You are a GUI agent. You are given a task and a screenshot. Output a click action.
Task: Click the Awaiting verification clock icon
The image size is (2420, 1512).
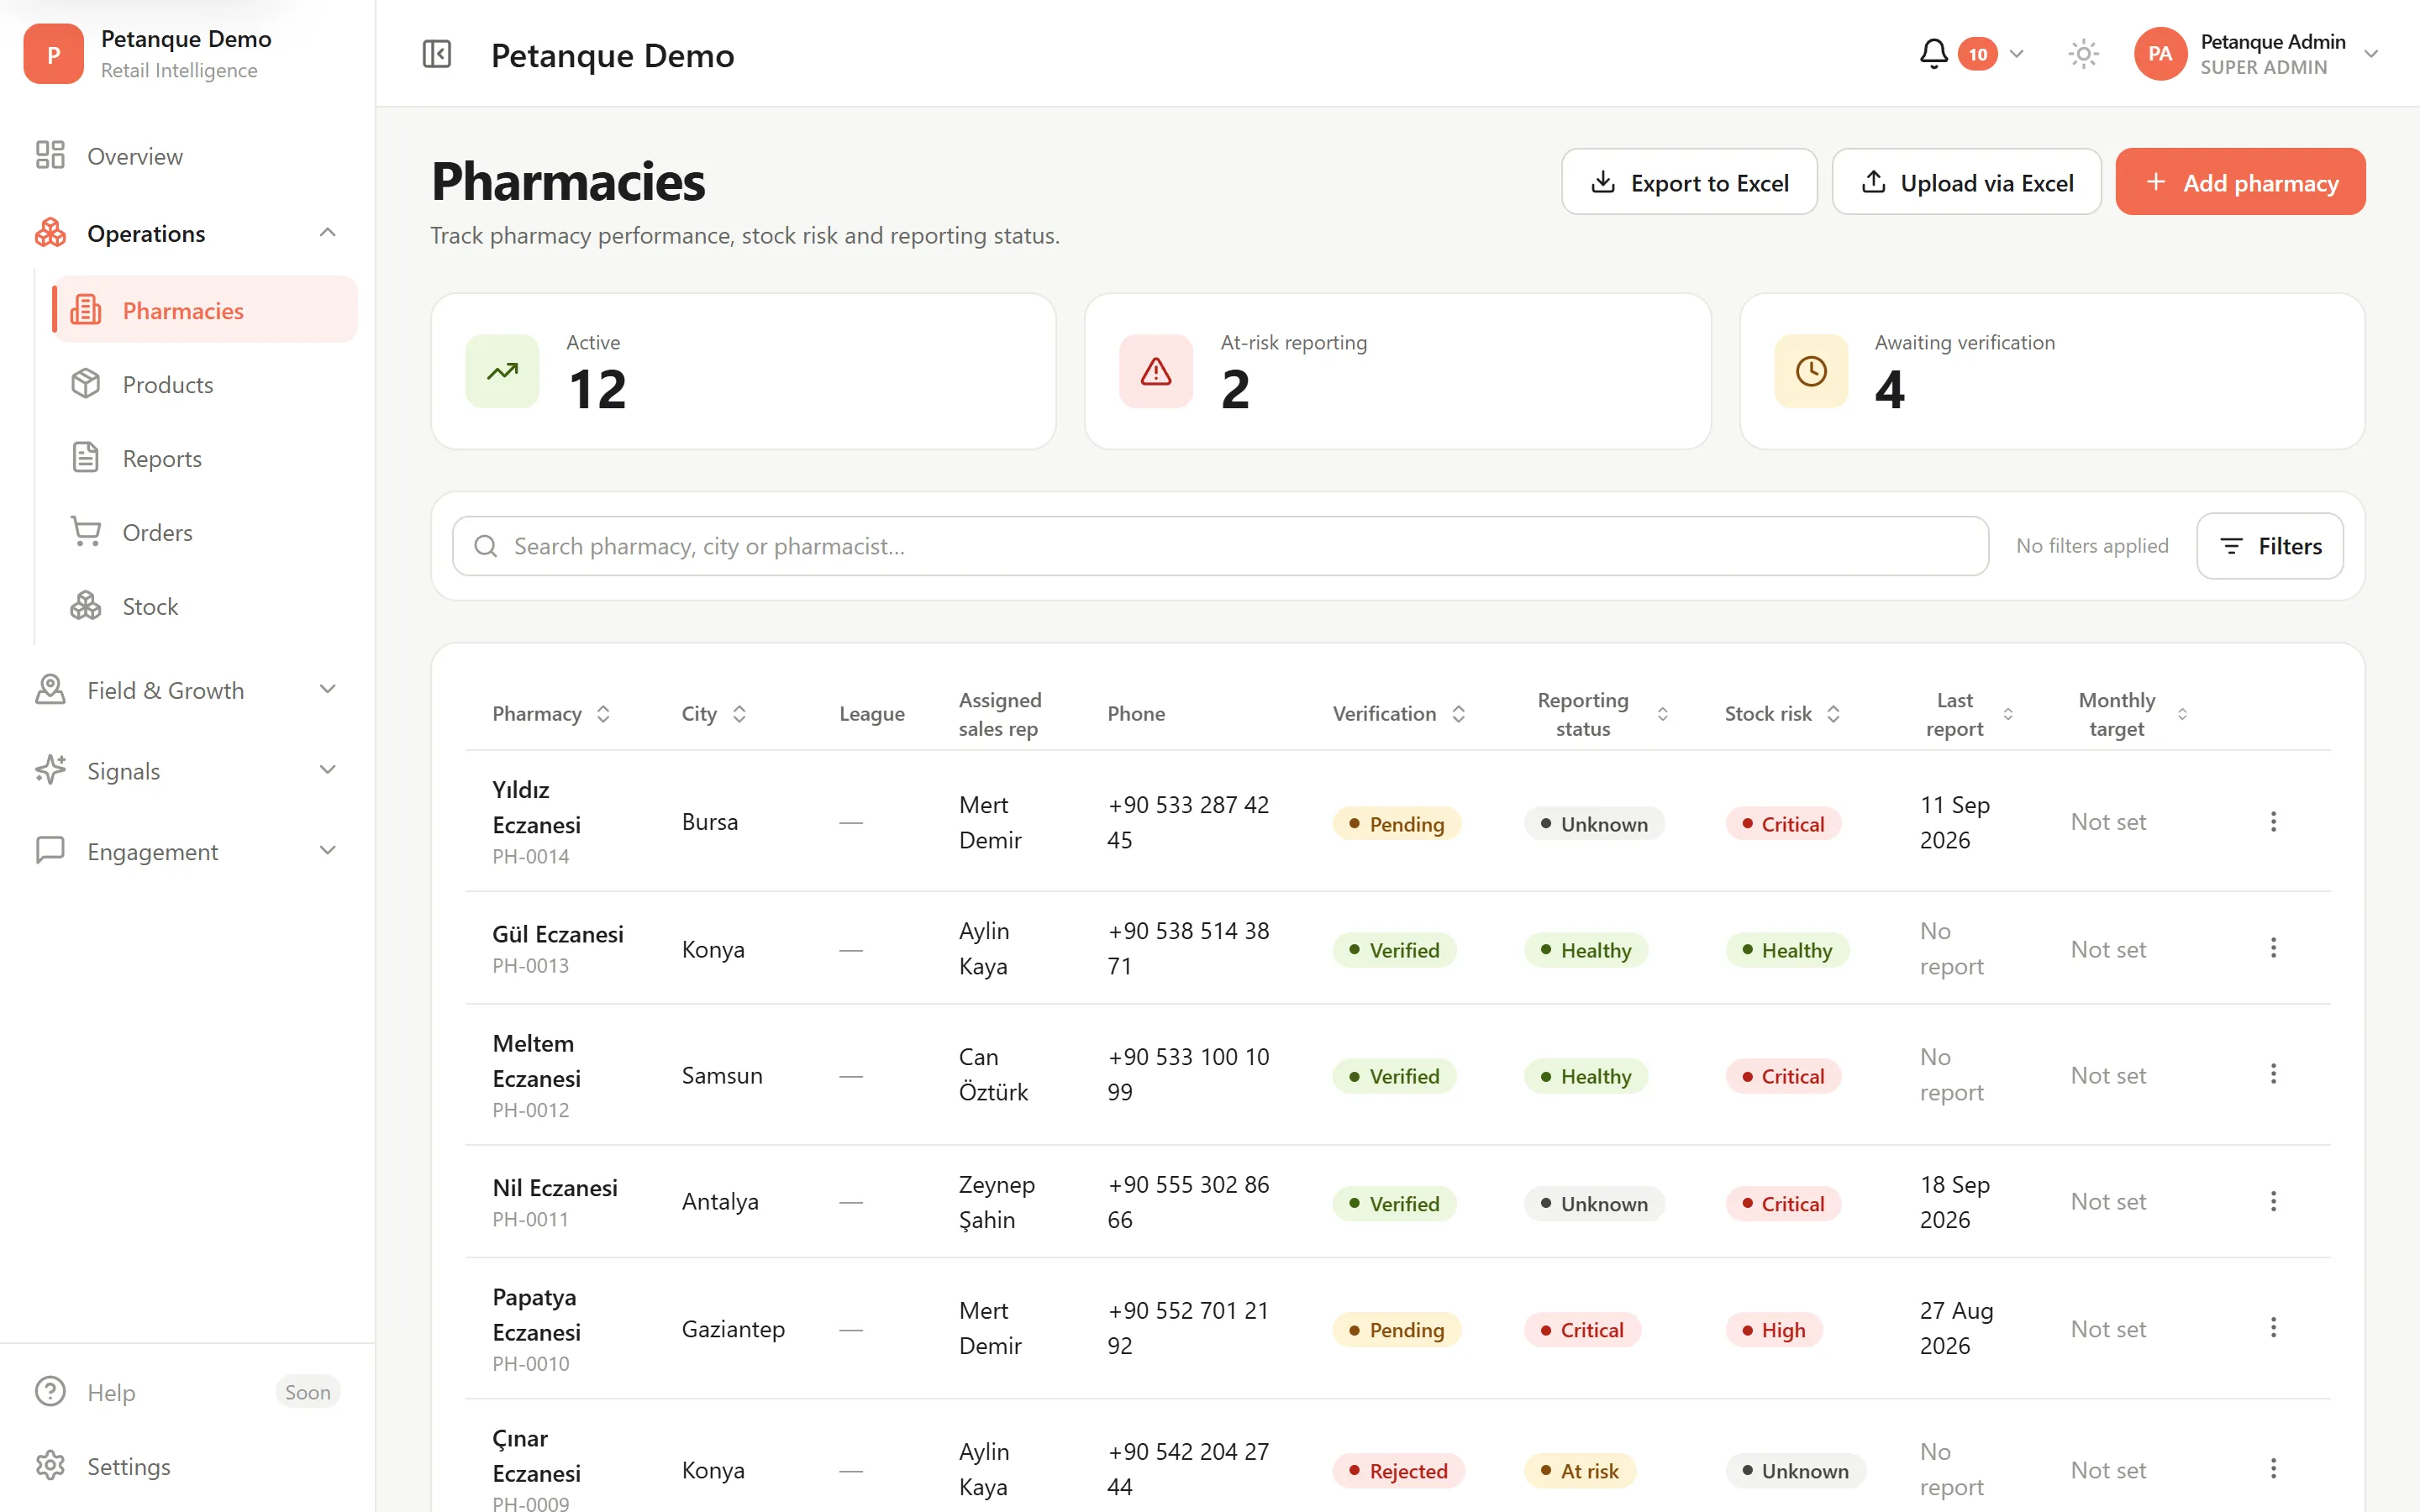point(1811,371)
